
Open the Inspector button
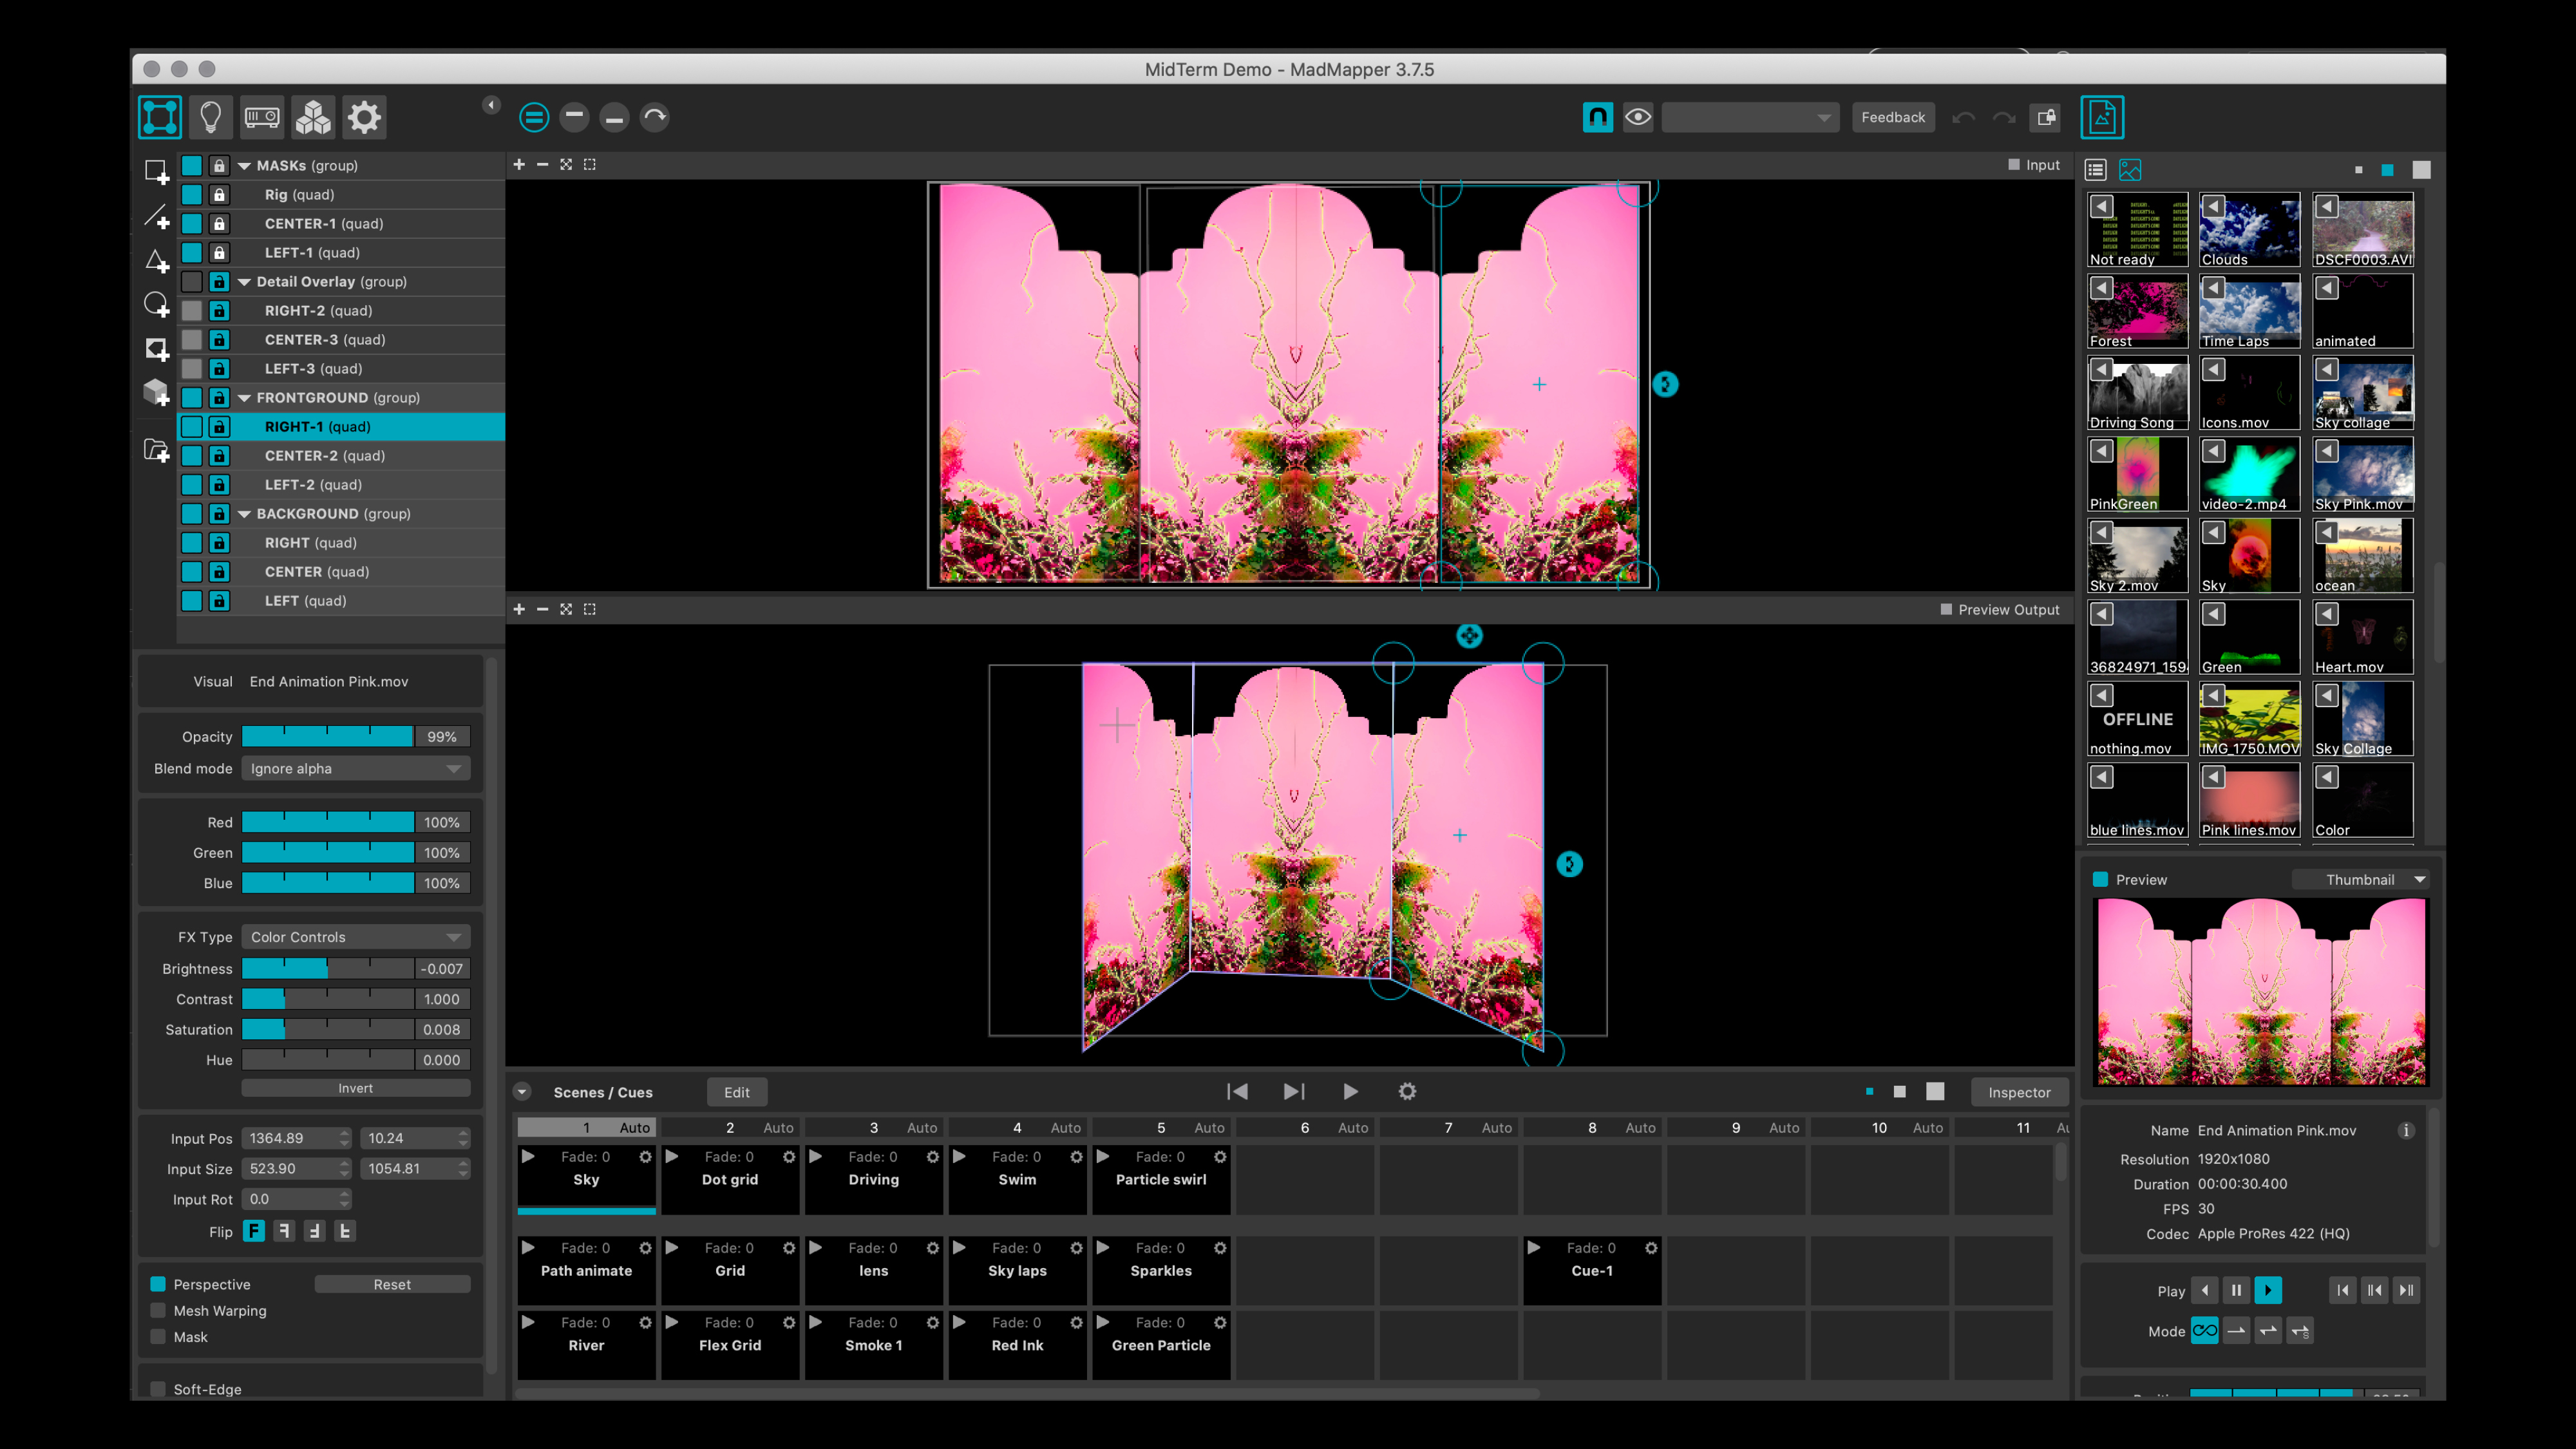pos(2019,1092)
